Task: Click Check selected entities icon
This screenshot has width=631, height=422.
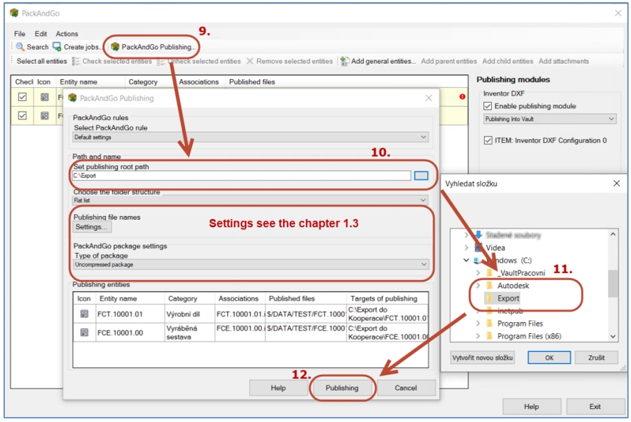Action: click(x=76, y=62)
